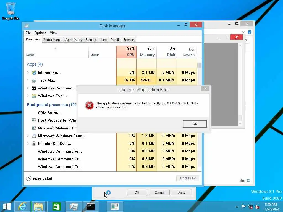This screenshot has width=283, height=212.
Task: Switch to details view icon in Explorer window
Action: (x=242, y=181)
